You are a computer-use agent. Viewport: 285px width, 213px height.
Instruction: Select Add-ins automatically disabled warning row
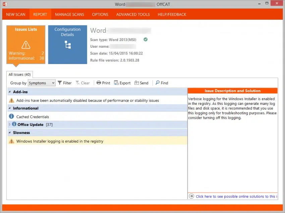pos(97,100)
